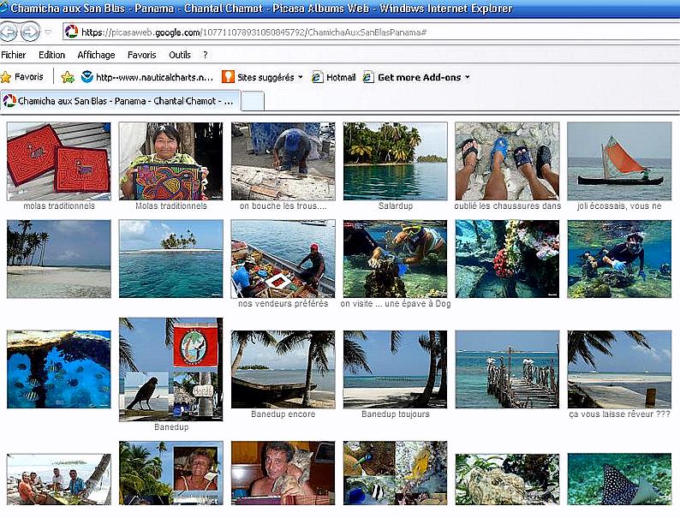Open the Salardup island photo thumbnail
The width and height of the screenshot is (680, 518).
(x=395, y=161)
